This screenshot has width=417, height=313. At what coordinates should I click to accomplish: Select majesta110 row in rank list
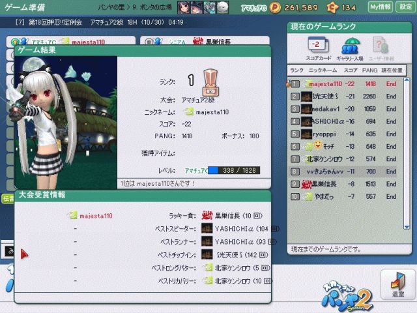point(348,84)
